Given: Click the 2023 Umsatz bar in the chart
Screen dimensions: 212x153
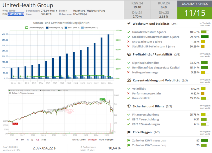Looking at the screenshot, I should tap(102, 58).
